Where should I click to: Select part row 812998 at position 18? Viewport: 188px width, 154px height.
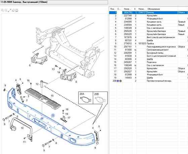pyautogui.click(x=148, y=75)
